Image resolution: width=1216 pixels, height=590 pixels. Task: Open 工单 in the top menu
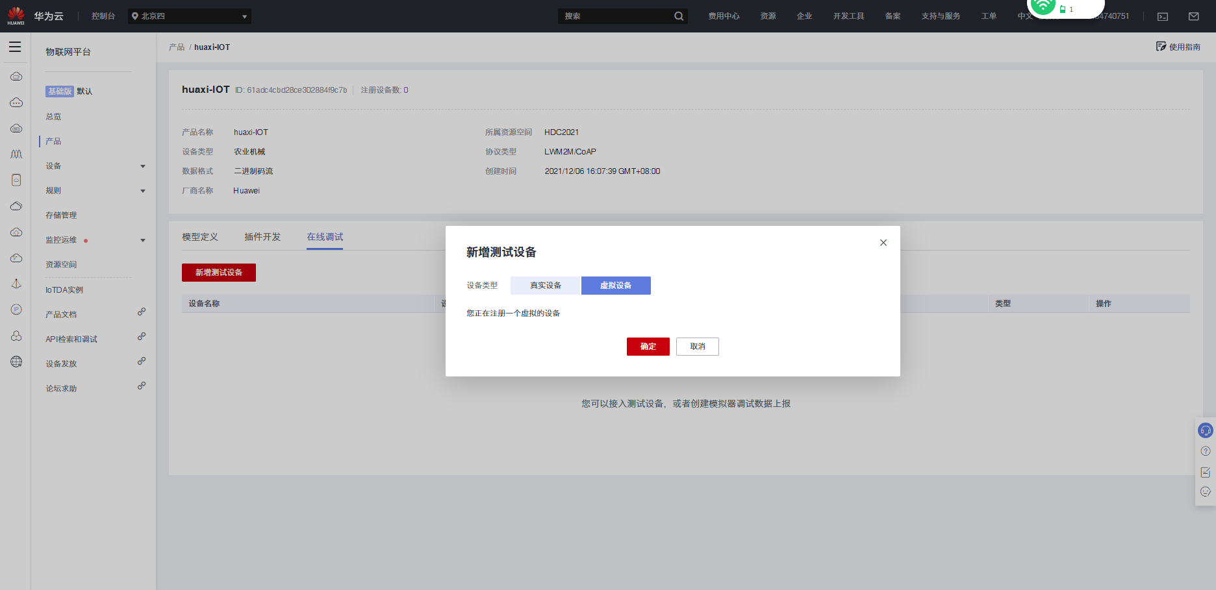[989, 16]
